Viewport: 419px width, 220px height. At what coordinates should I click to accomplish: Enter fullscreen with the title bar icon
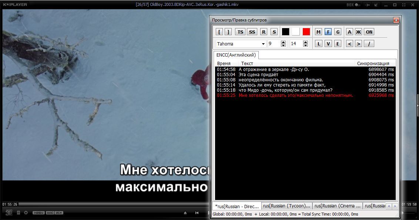(x=404, y=5)
